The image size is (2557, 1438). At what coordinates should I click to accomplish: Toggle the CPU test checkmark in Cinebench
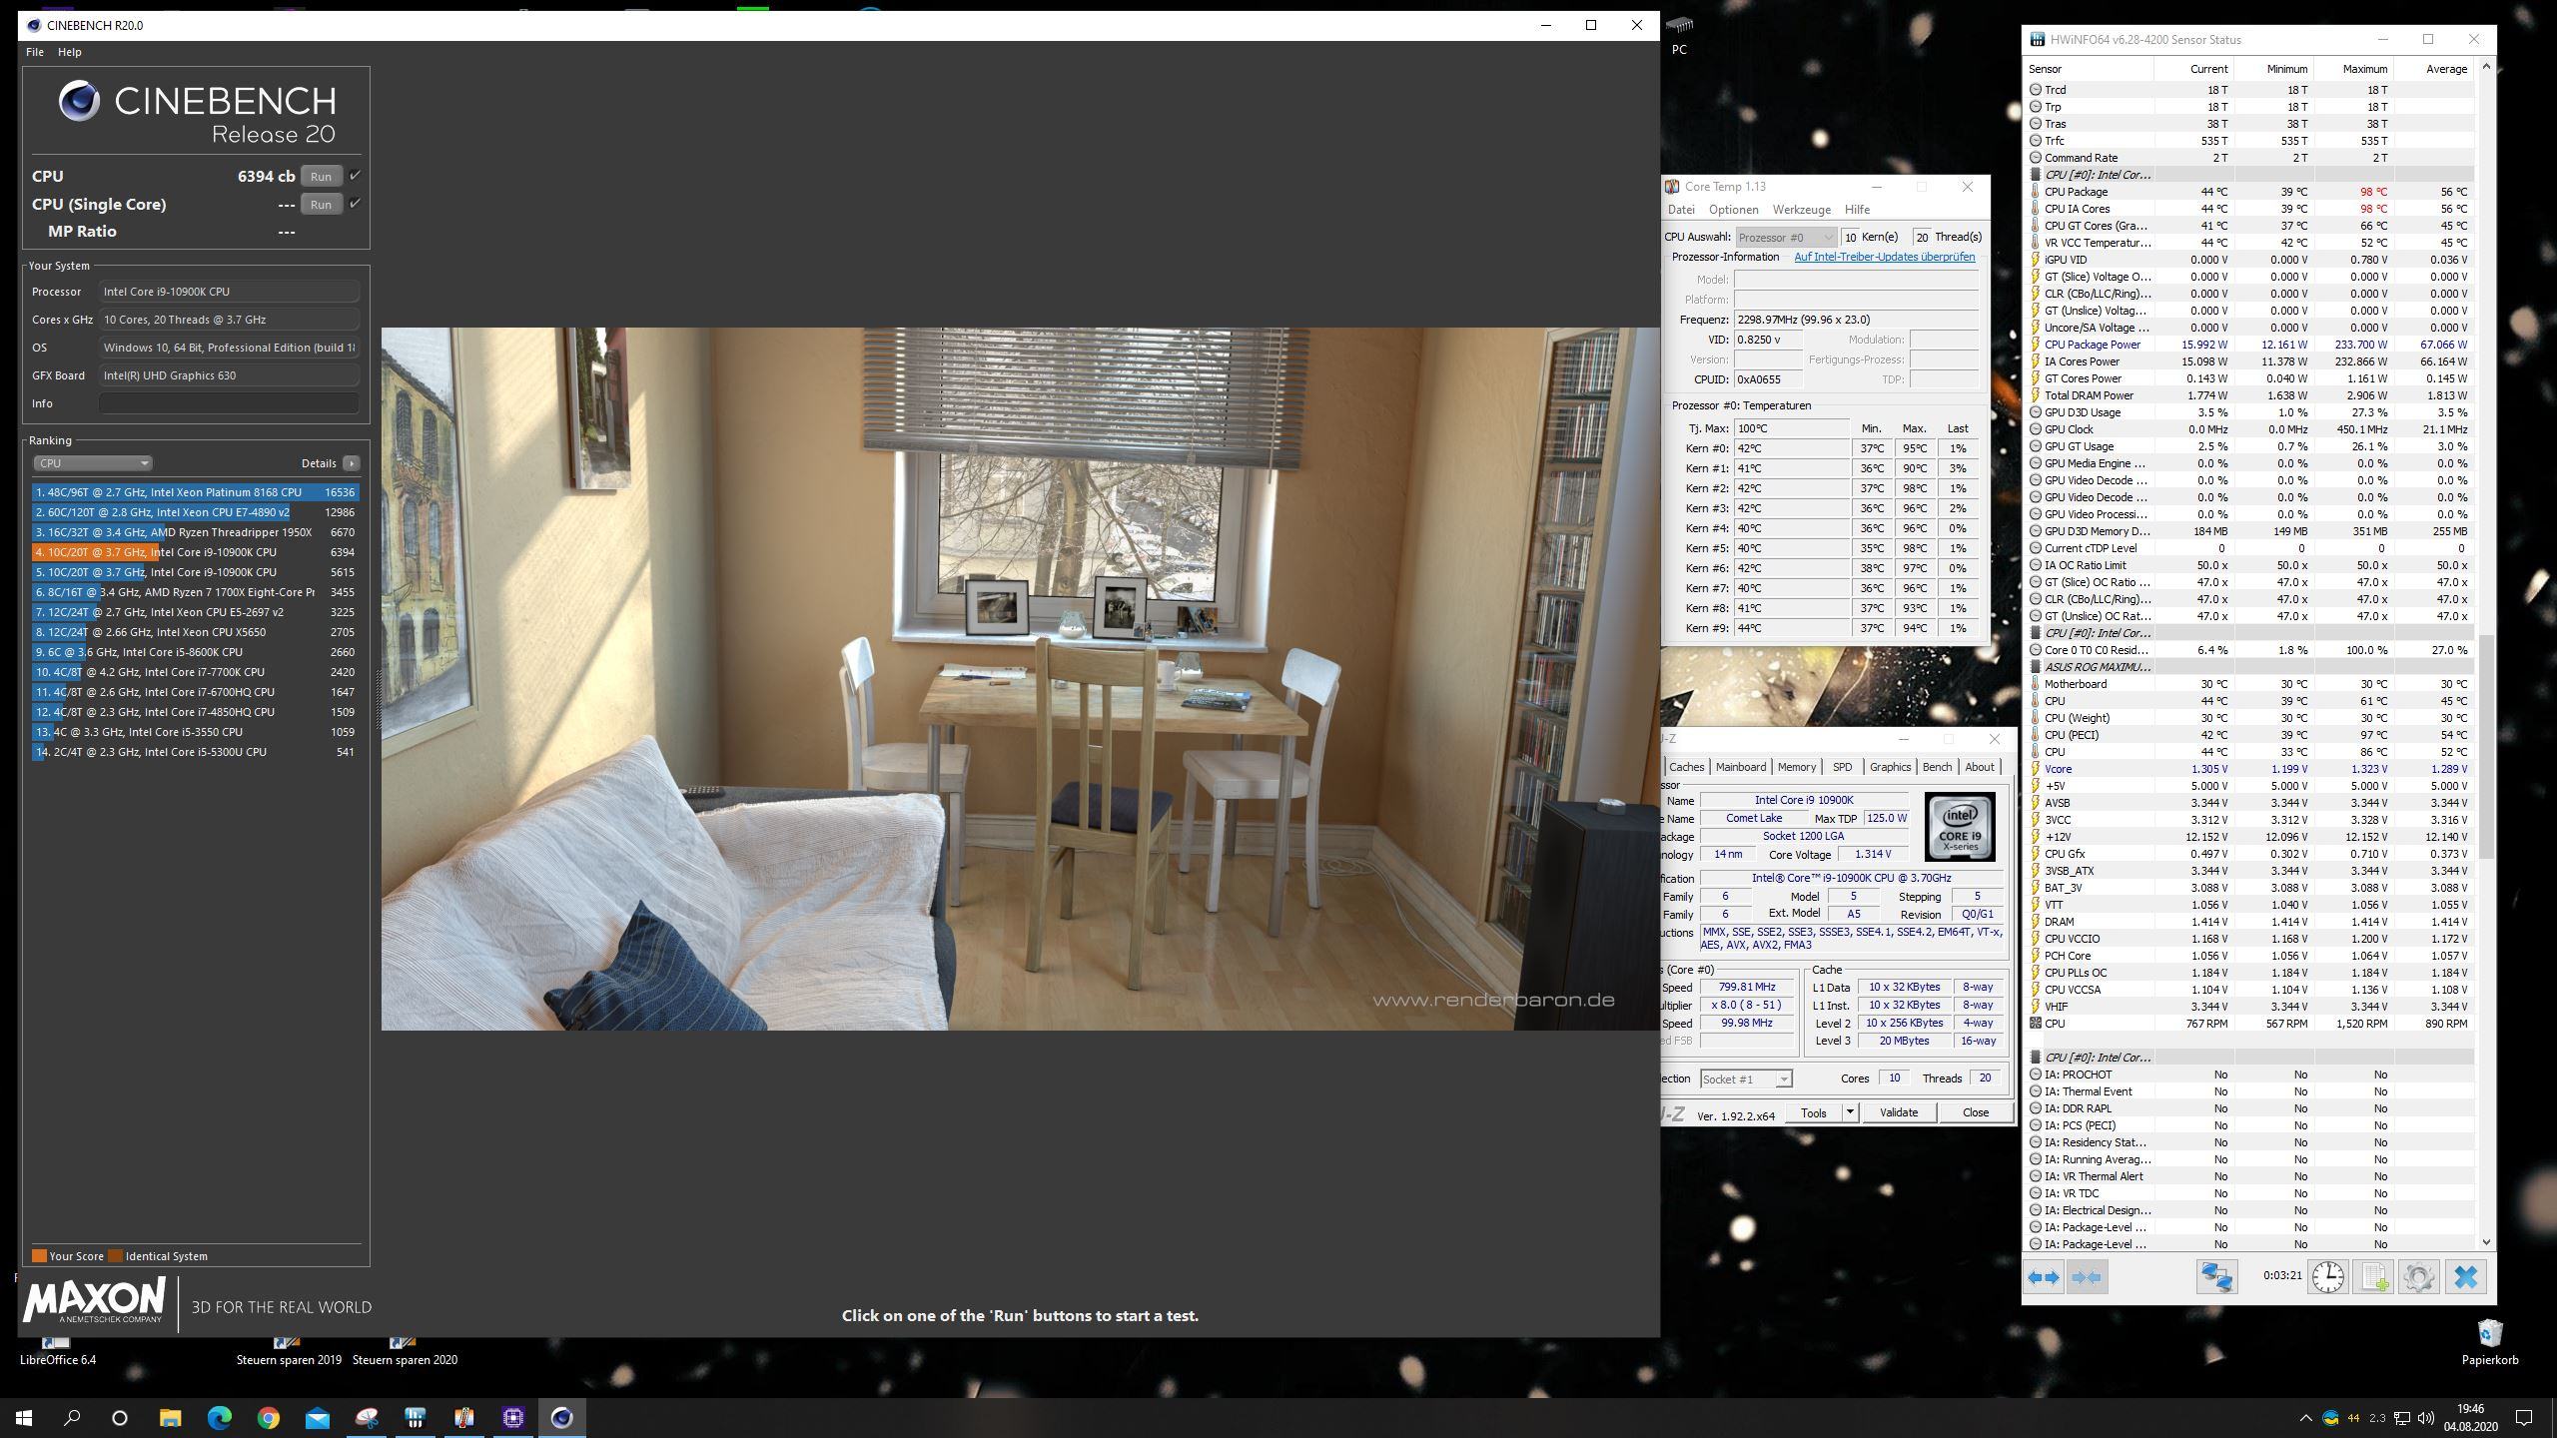[355, 176]
